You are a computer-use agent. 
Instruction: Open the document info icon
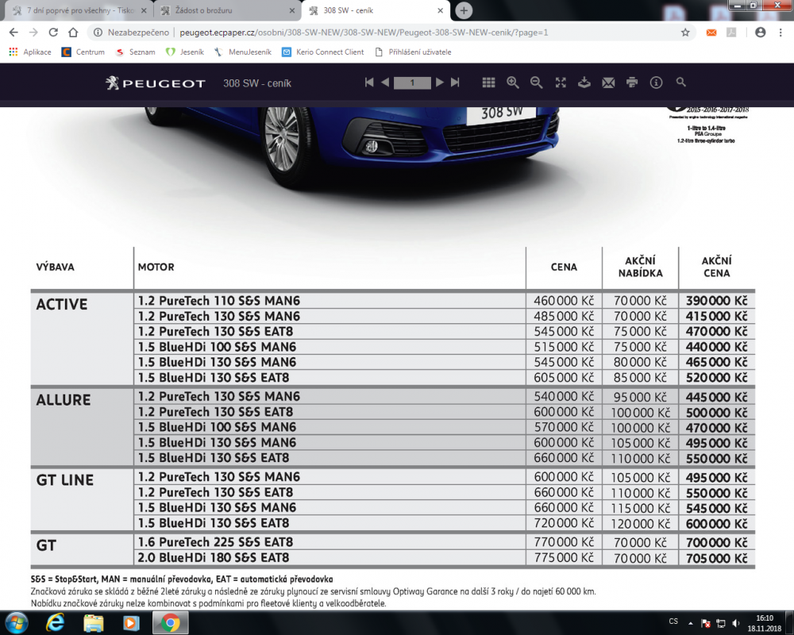coord(656,83)
